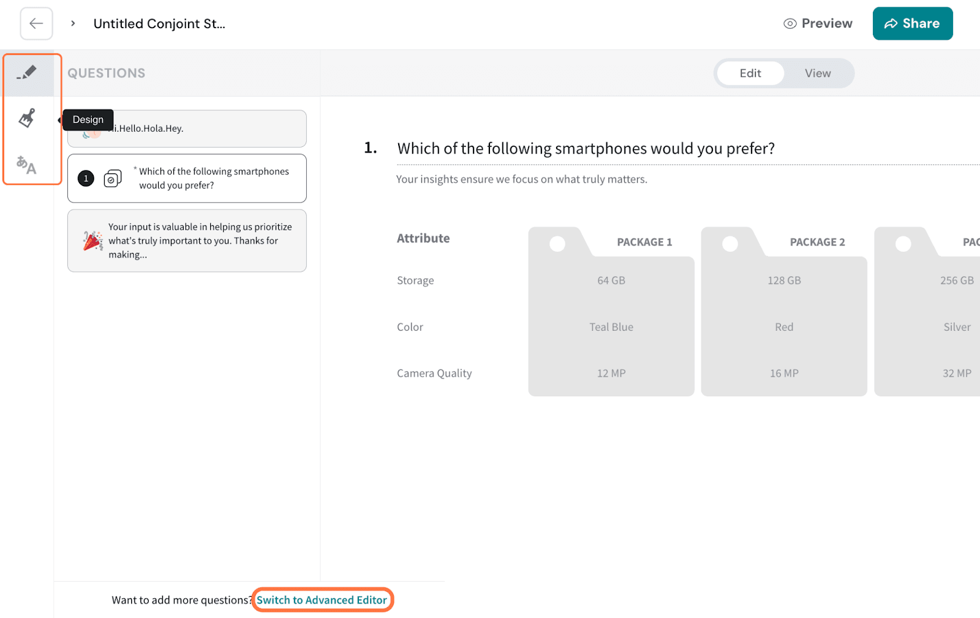
Task: Click the conjoint question type icon
Action: tap(113, 178)
